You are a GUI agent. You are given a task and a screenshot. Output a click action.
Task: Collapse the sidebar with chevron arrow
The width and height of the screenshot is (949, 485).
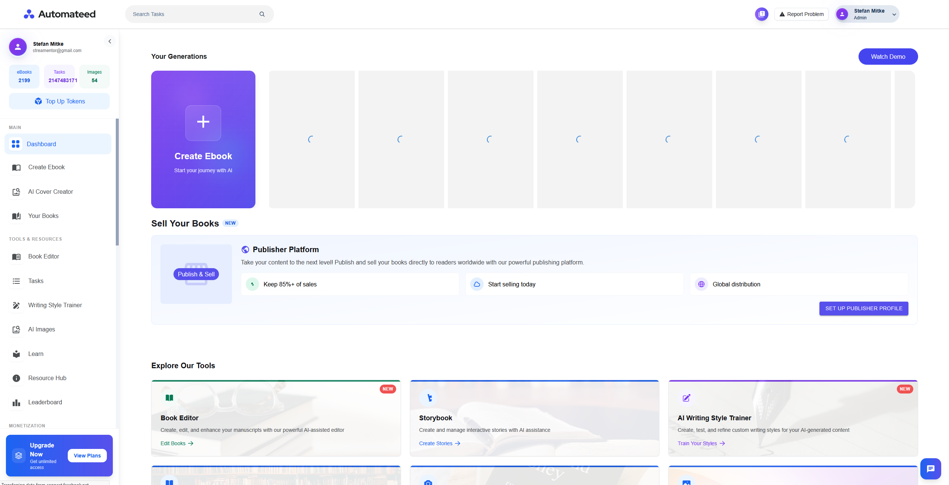pos(110,41)
